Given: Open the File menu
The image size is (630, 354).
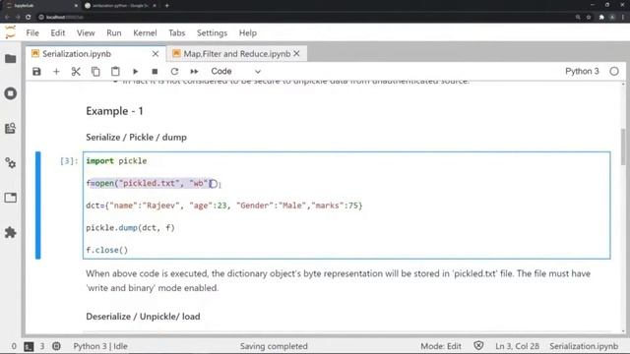Looking at the screenshot, I should 32,32.
